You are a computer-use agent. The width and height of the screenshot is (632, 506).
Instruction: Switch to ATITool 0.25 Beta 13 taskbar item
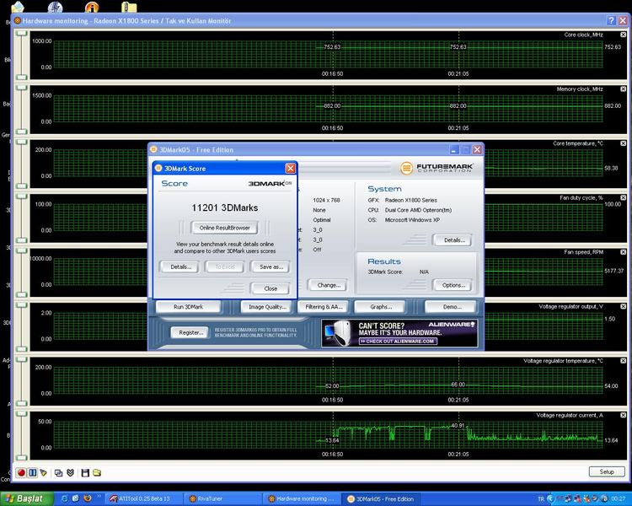point(144,498)
